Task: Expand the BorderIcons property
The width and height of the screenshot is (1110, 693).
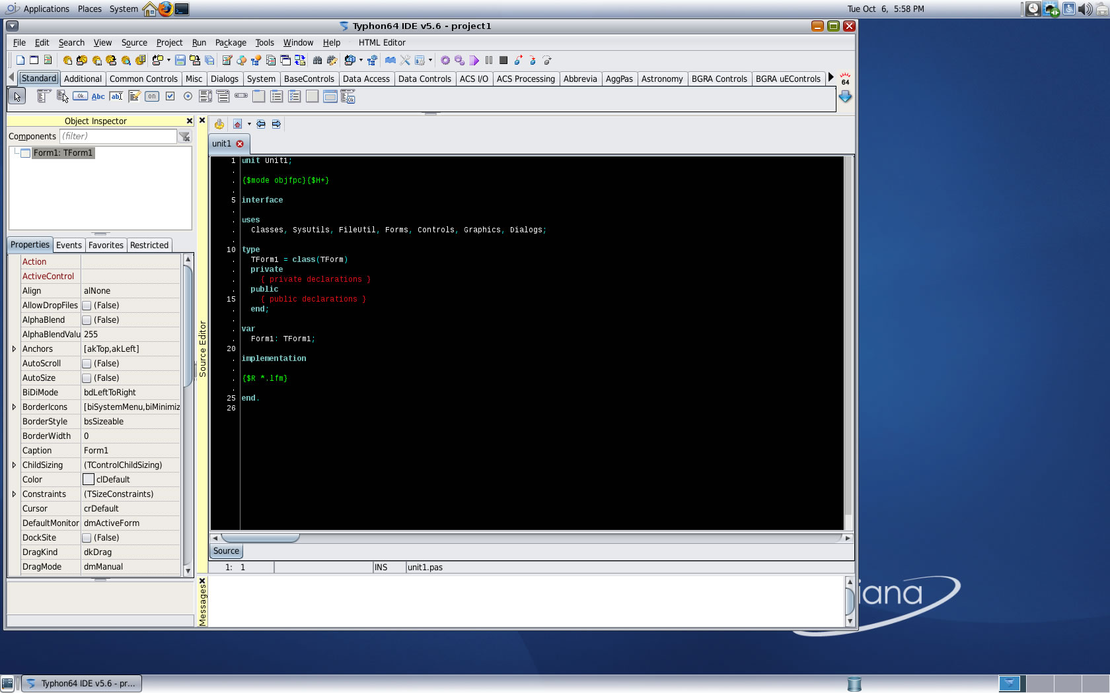Action: [14, 407]
